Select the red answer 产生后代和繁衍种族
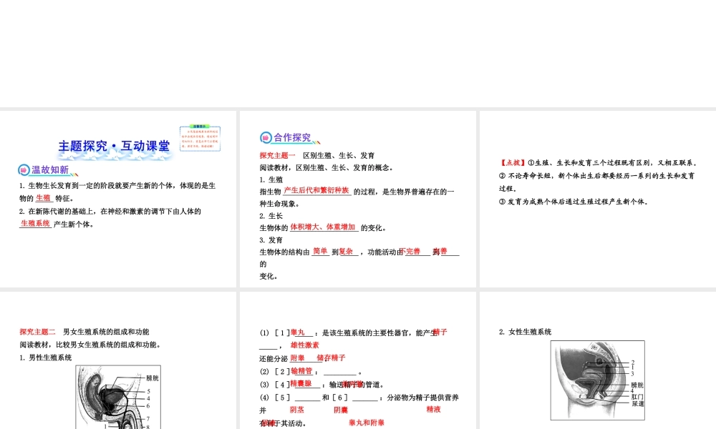 tap(316, 191)
